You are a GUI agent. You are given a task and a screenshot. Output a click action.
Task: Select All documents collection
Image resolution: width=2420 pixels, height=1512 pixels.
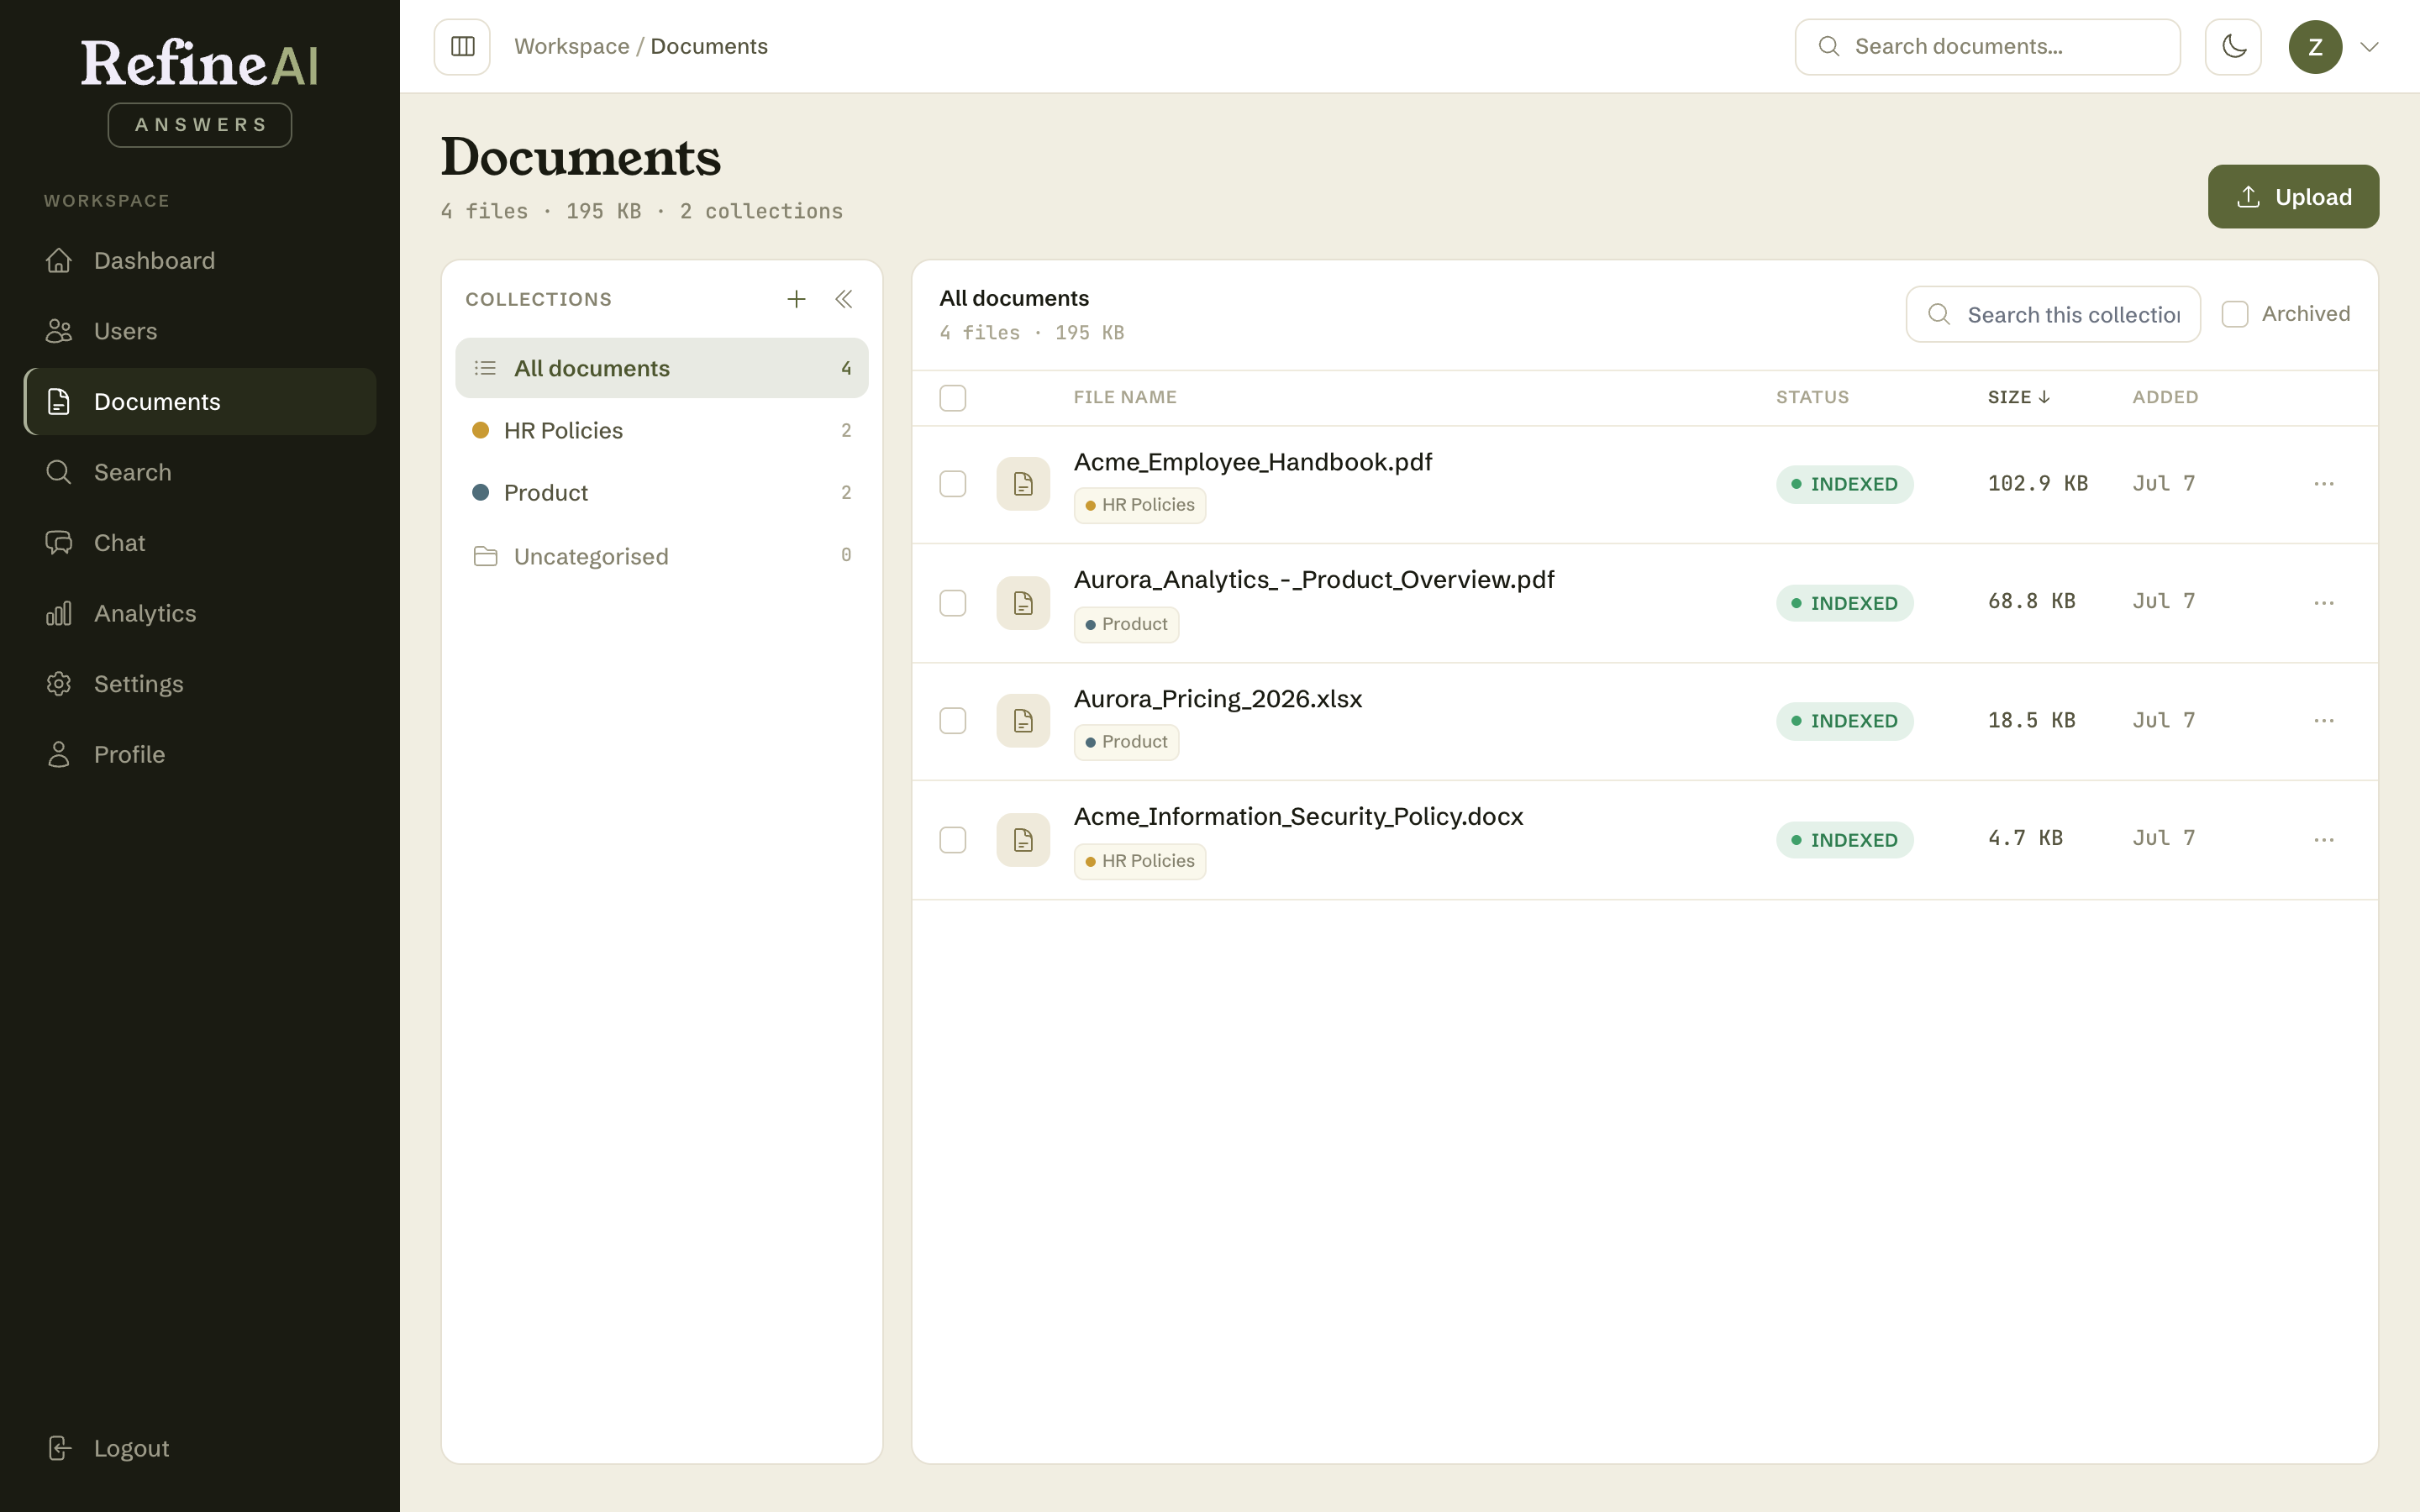(x=662, y=368)
